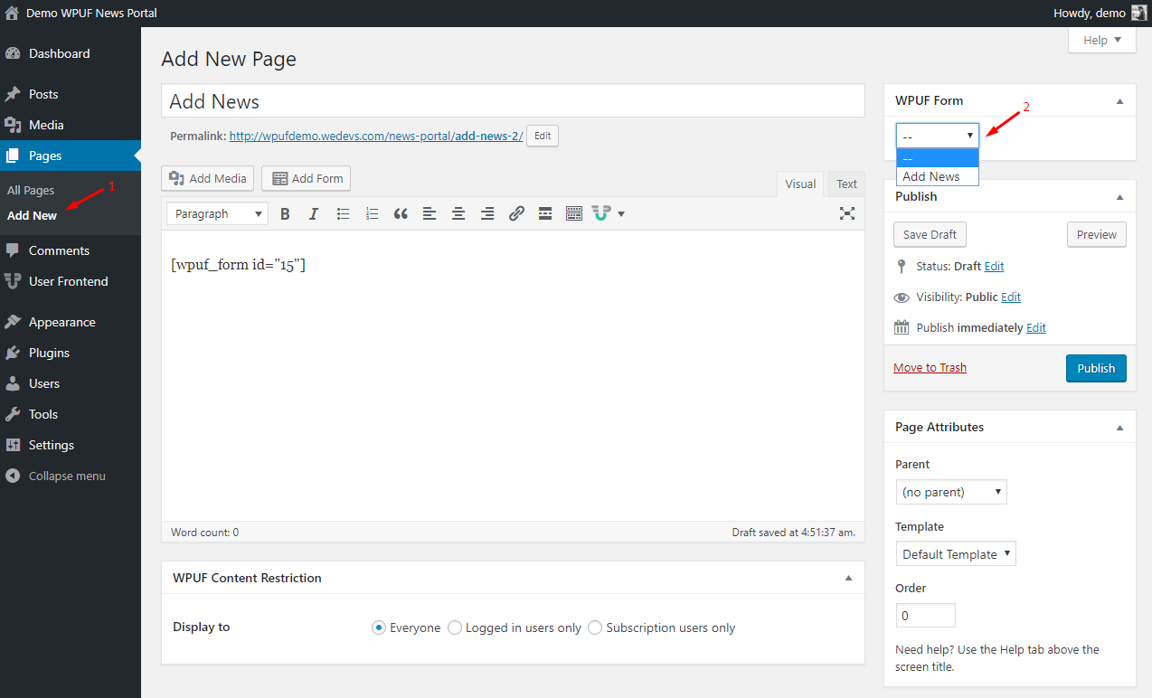
Task: Open the Paragraph format dropdown
Action: [218, 214]
